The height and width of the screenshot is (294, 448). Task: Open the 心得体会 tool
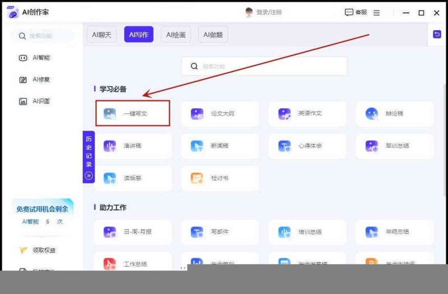point(307,146)
